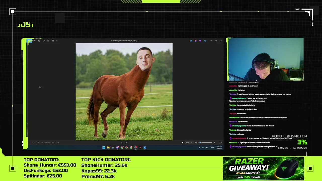Zoom out with the minus magnifier
This screenshot has height=181, width=322.
point(196,143)
